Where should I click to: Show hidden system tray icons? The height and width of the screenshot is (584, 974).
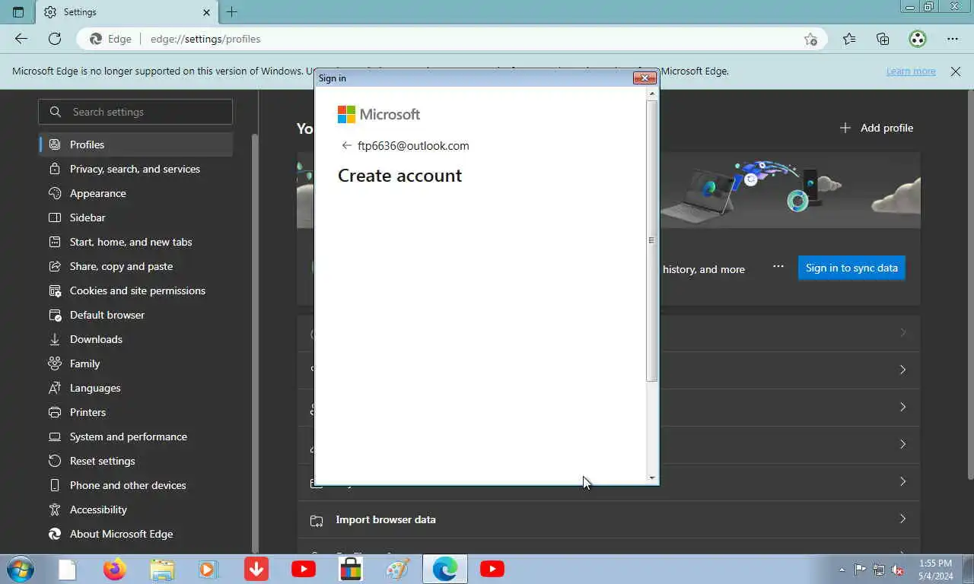pos(842,570)
